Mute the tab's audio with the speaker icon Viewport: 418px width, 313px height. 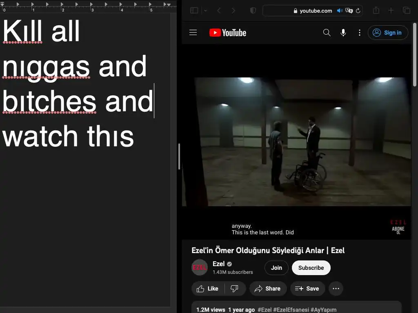point(340,11)
